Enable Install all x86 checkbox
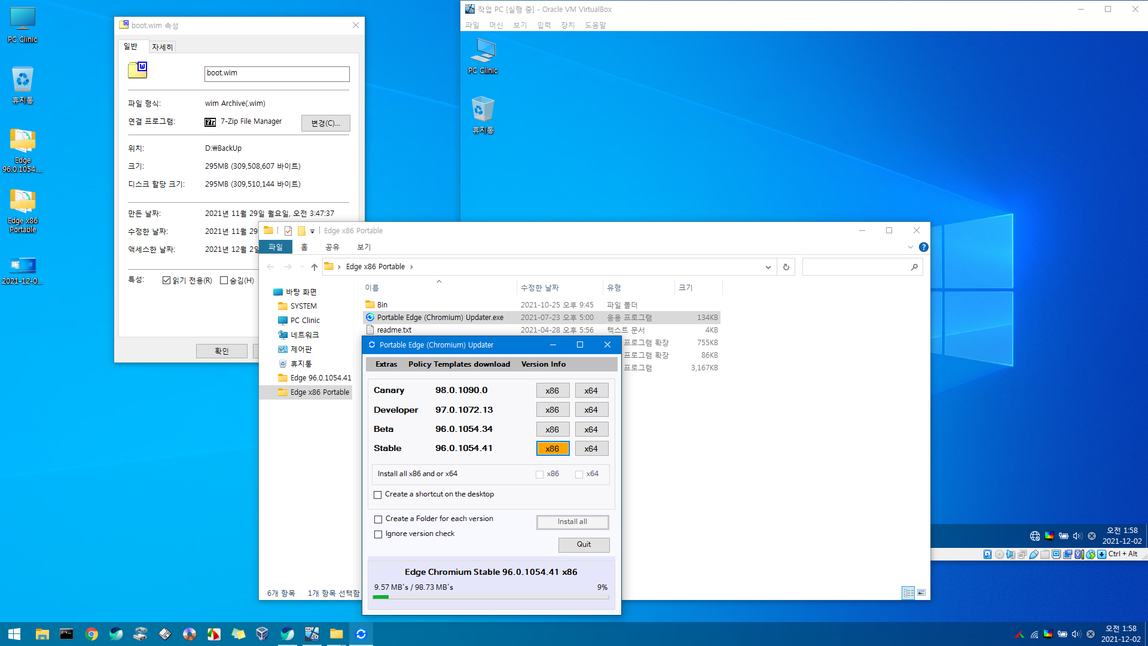This screenshot has width=1148, height=646. pos(540,474)
